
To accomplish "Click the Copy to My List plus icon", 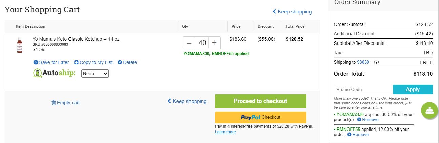I will [76, 62].
